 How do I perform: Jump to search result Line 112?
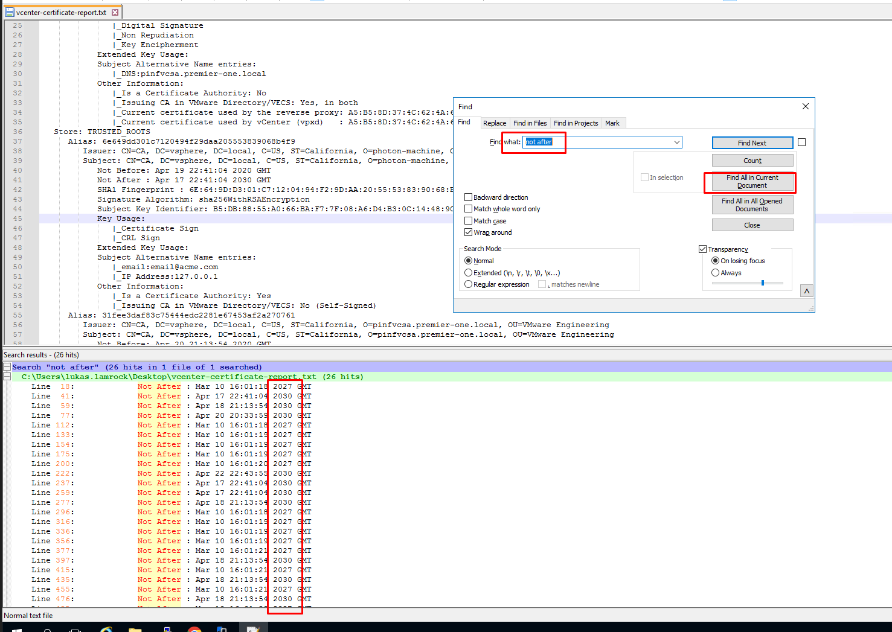tap(172, 425)
